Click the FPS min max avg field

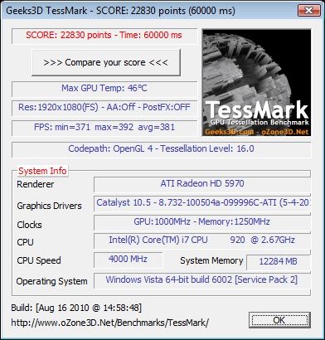pos(104,128)
